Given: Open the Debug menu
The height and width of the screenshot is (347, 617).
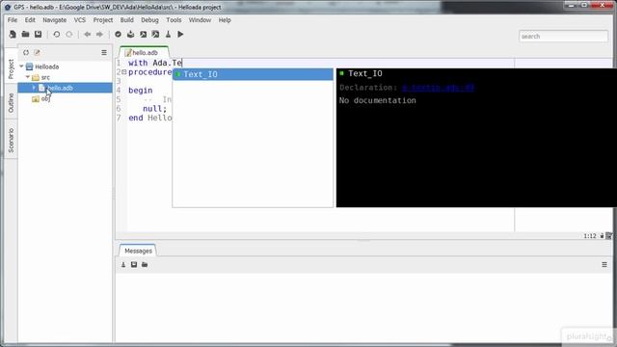Looking at the screenshot, I should [x=149, y=20].
